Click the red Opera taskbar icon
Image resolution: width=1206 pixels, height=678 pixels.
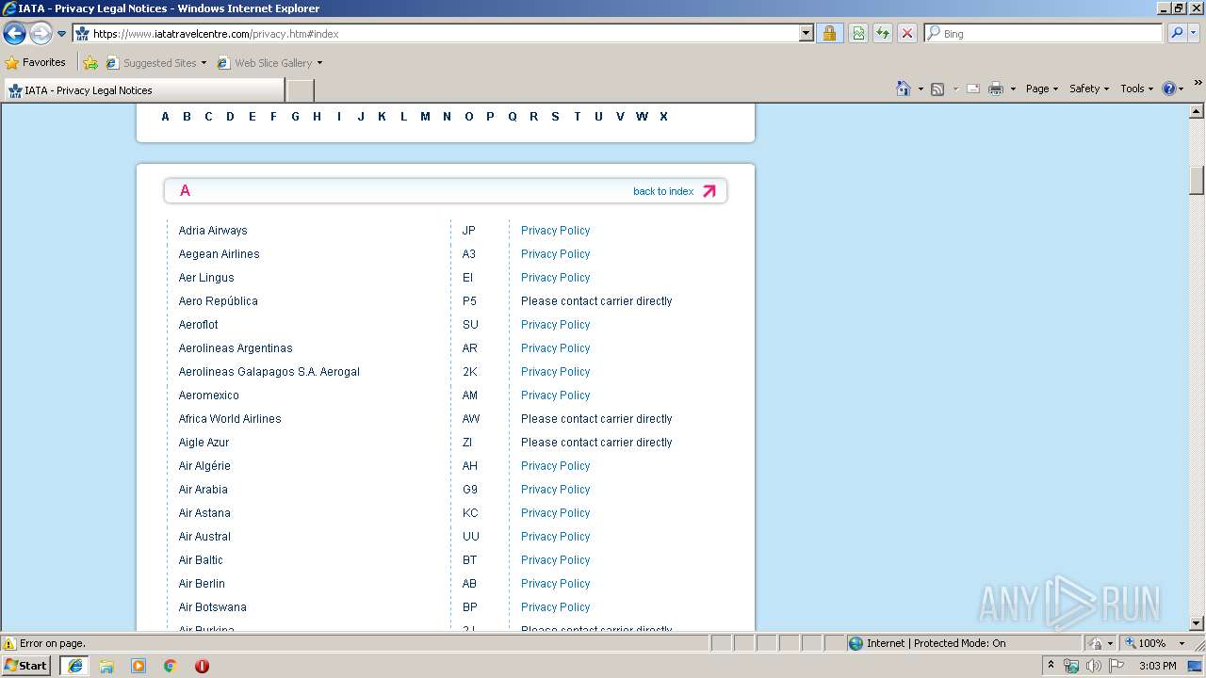tap(202, 666)
